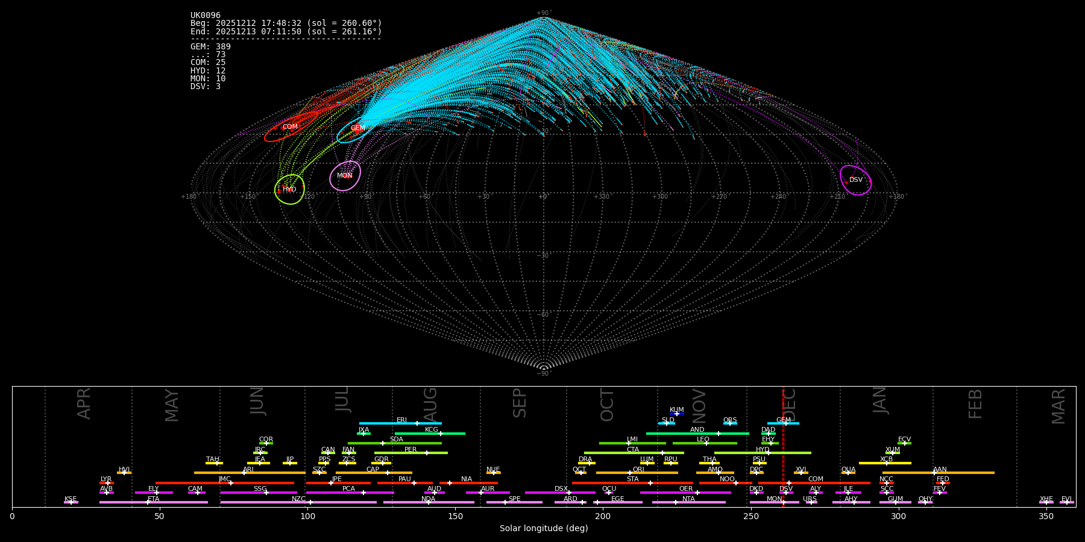Click the ORI shower label in timeline
The height and width of the screenshot is (542, 1085).
(x=638, y=470)
